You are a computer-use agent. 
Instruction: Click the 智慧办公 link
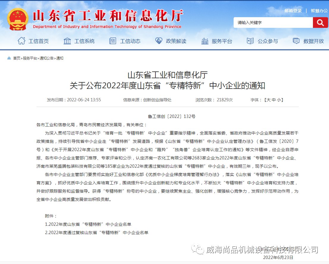[319, 11]
